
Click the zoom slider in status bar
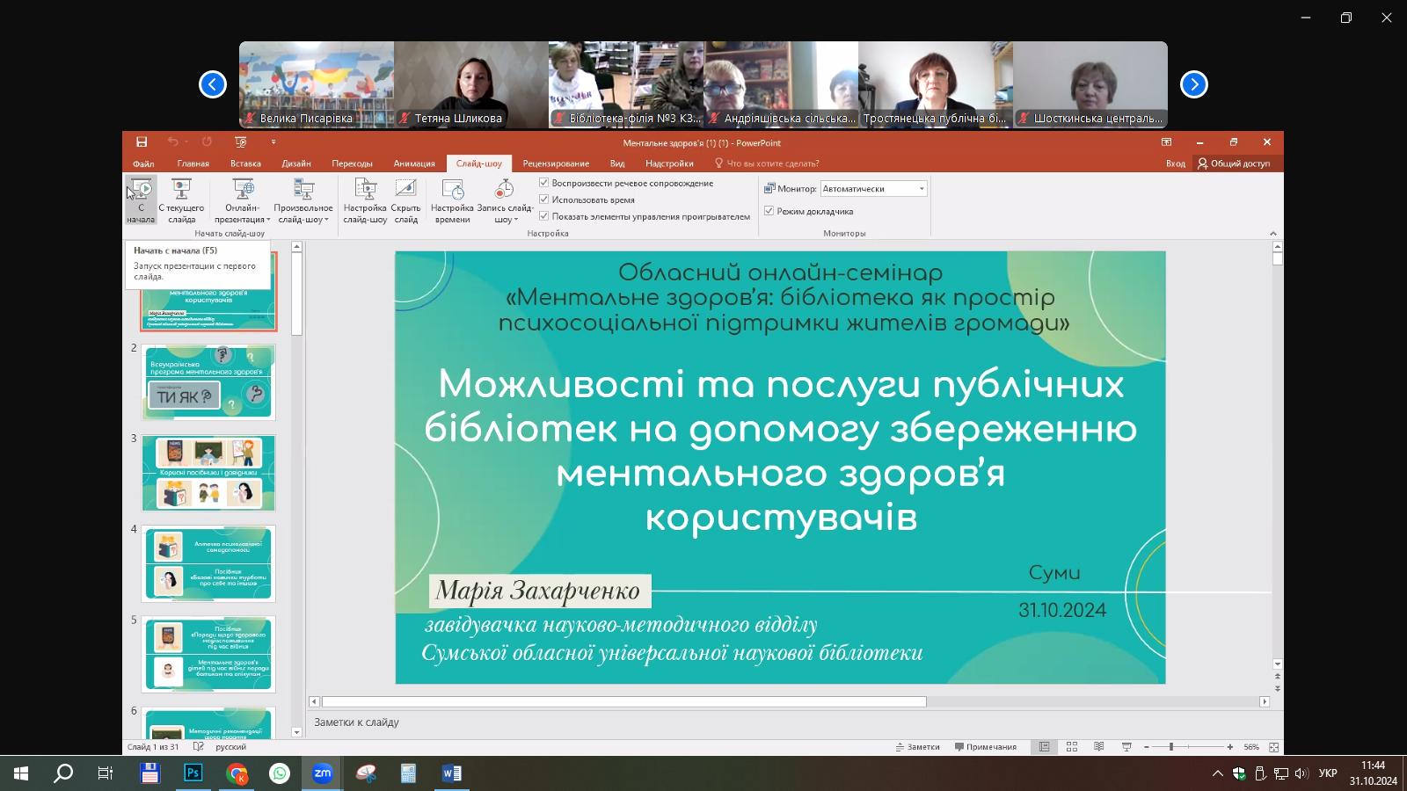[x=1171, y=747]
